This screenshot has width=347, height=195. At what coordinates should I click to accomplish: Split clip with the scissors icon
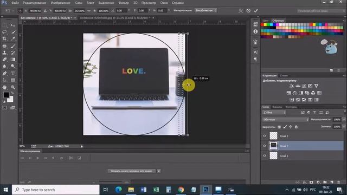click(71, 158)
